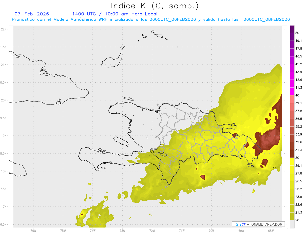Viewport: 304px width, 234px height.
Task: Click legend value '40'
Action: pos(297,95)
